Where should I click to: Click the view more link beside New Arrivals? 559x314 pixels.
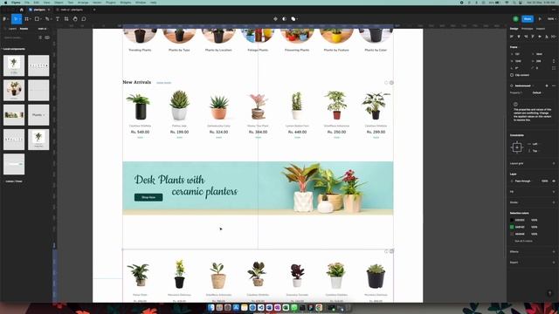(163, 83)
